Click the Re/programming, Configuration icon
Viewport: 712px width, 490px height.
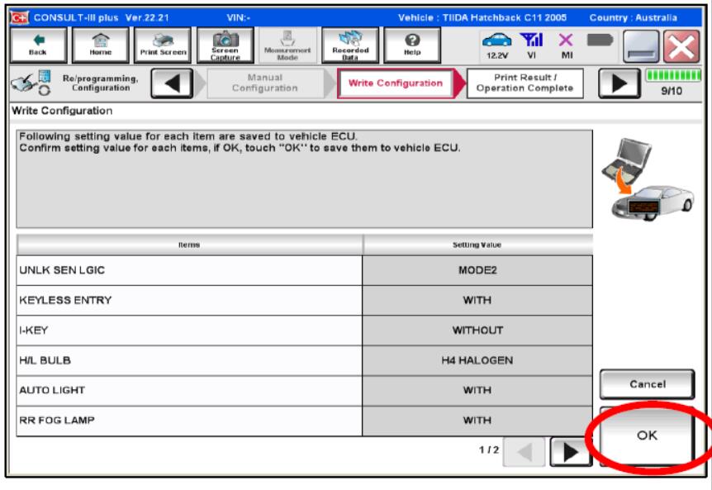[31, 83]
